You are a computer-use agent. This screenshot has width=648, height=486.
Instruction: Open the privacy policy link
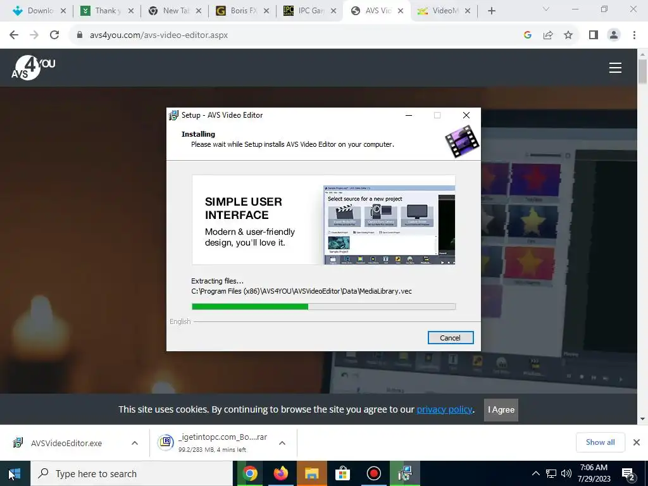pyautogui.click(x=444, y=409)
